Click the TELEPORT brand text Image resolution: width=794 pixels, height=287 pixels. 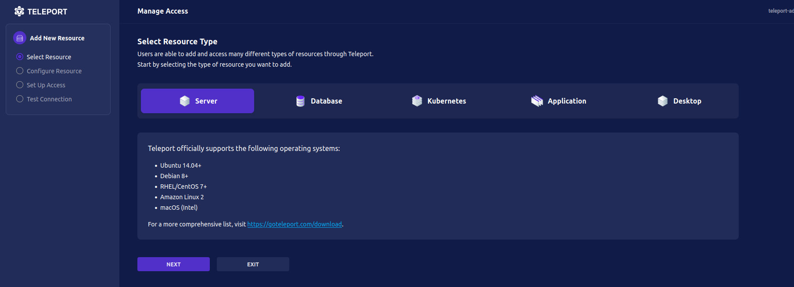pyautogui.click(x=47, y=12)
